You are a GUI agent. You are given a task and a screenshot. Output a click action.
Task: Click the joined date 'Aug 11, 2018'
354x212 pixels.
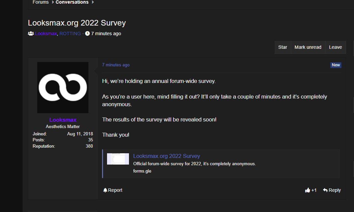click(x=80, y=134)
